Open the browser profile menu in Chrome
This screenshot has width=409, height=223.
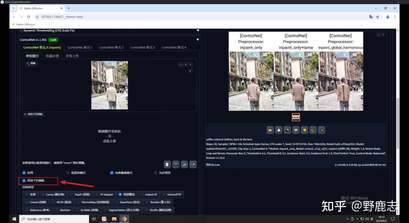(x=388, y=17)
